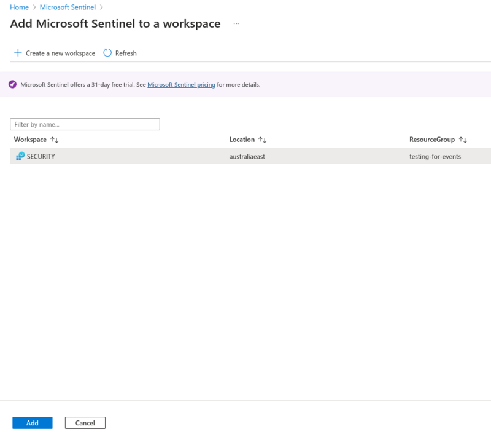Click the blue Add button
Image resolution: width=491 pixels, height=442 pixels.
pos(33,423)
